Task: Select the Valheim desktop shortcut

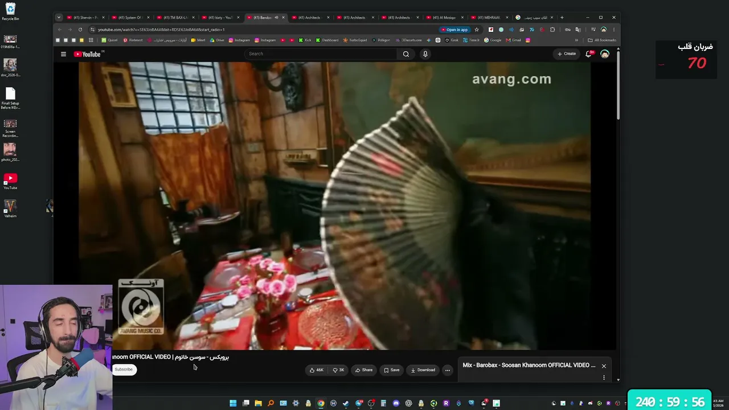Action: point(10,208)
